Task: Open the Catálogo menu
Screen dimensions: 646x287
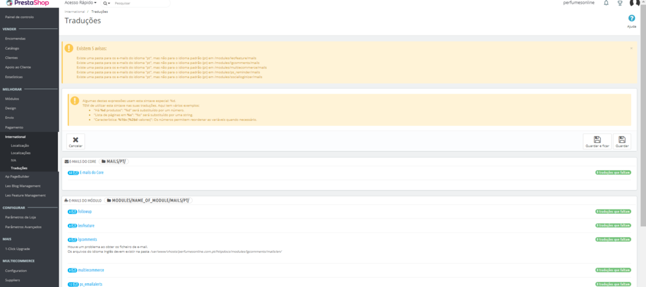Action: coord(12,48)
